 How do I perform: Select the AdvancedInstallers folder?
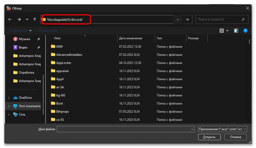pyautogui.click(x=69, y=55)
